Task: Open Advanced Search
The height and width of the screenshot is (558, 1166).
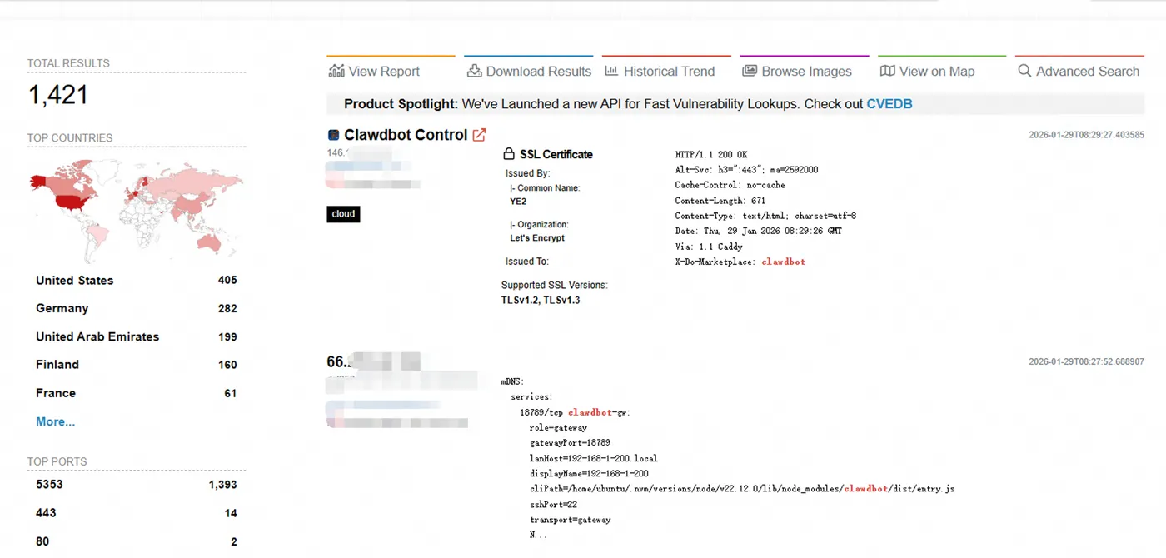Action: (x=1079, y=71)
